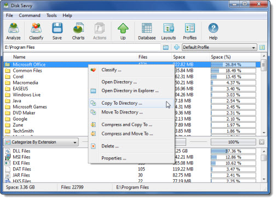Click Space: 3.36 GB in status bar
Image resolution: width=276 pixels, height=200 pixels.
tap(20, 187)
